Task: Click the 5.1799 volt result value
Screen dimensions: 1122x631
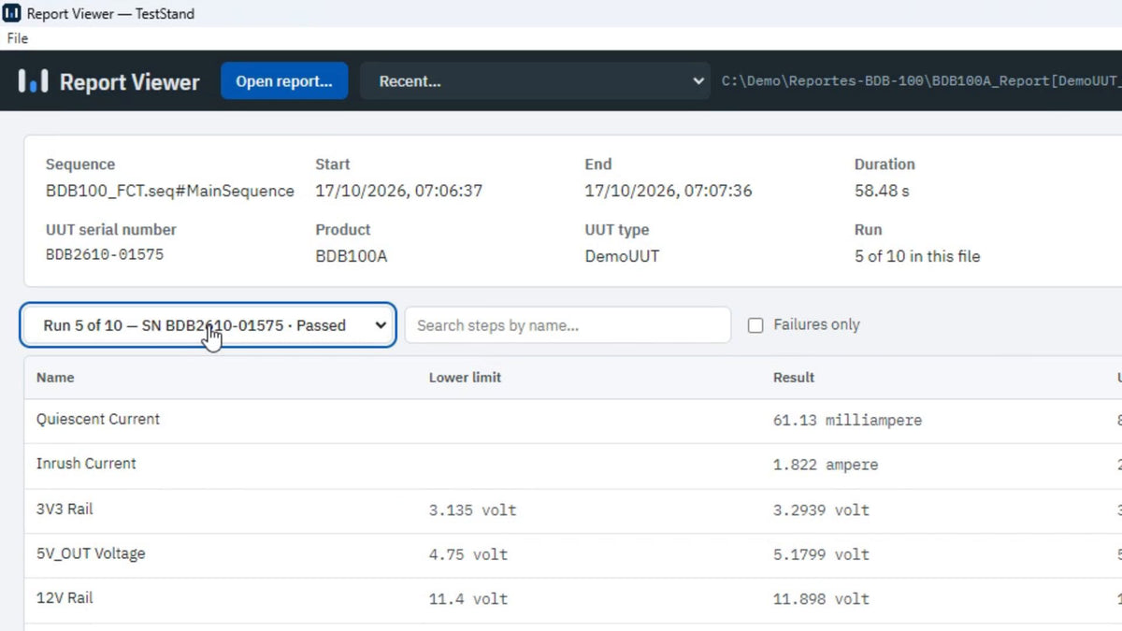Action: [x=821, y=554]
